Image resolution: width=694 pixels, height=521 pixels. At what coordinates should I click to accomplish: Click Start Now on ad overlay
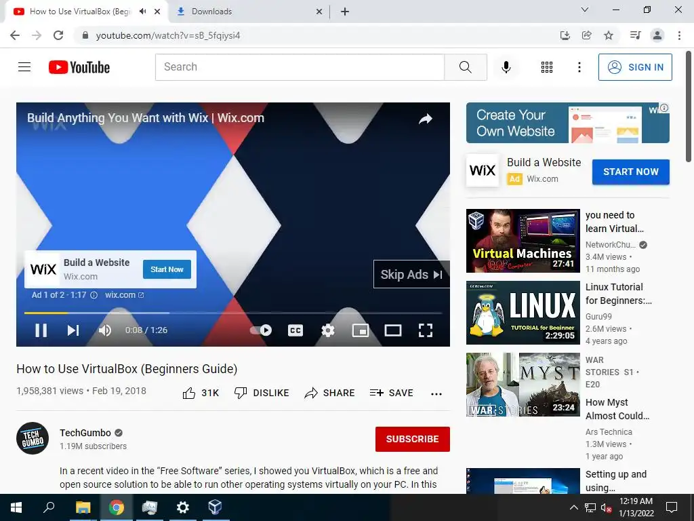pos(167,269)
